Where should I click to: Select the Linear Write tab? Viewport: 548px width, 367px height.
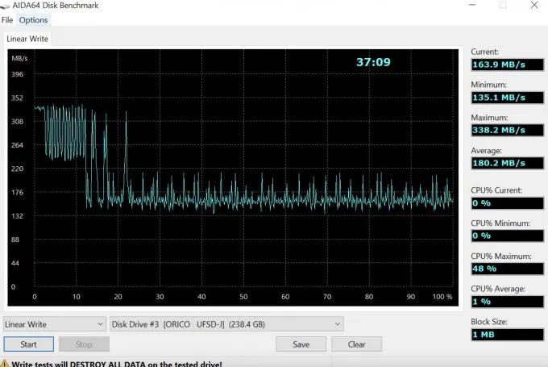tap(27, 39)
